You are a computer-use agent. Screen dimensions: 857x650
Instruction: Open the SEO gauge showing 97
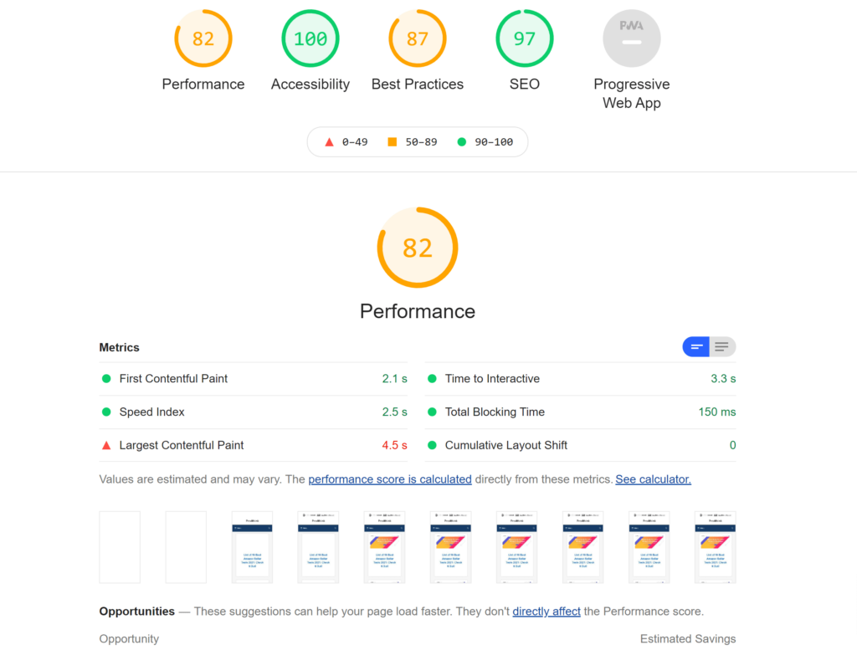point(525,38)
